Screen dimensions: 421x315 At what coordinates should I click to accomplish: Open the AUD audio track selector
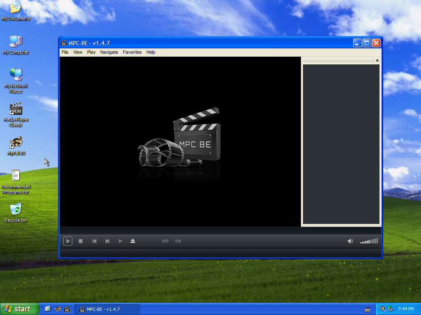point(165,241)
